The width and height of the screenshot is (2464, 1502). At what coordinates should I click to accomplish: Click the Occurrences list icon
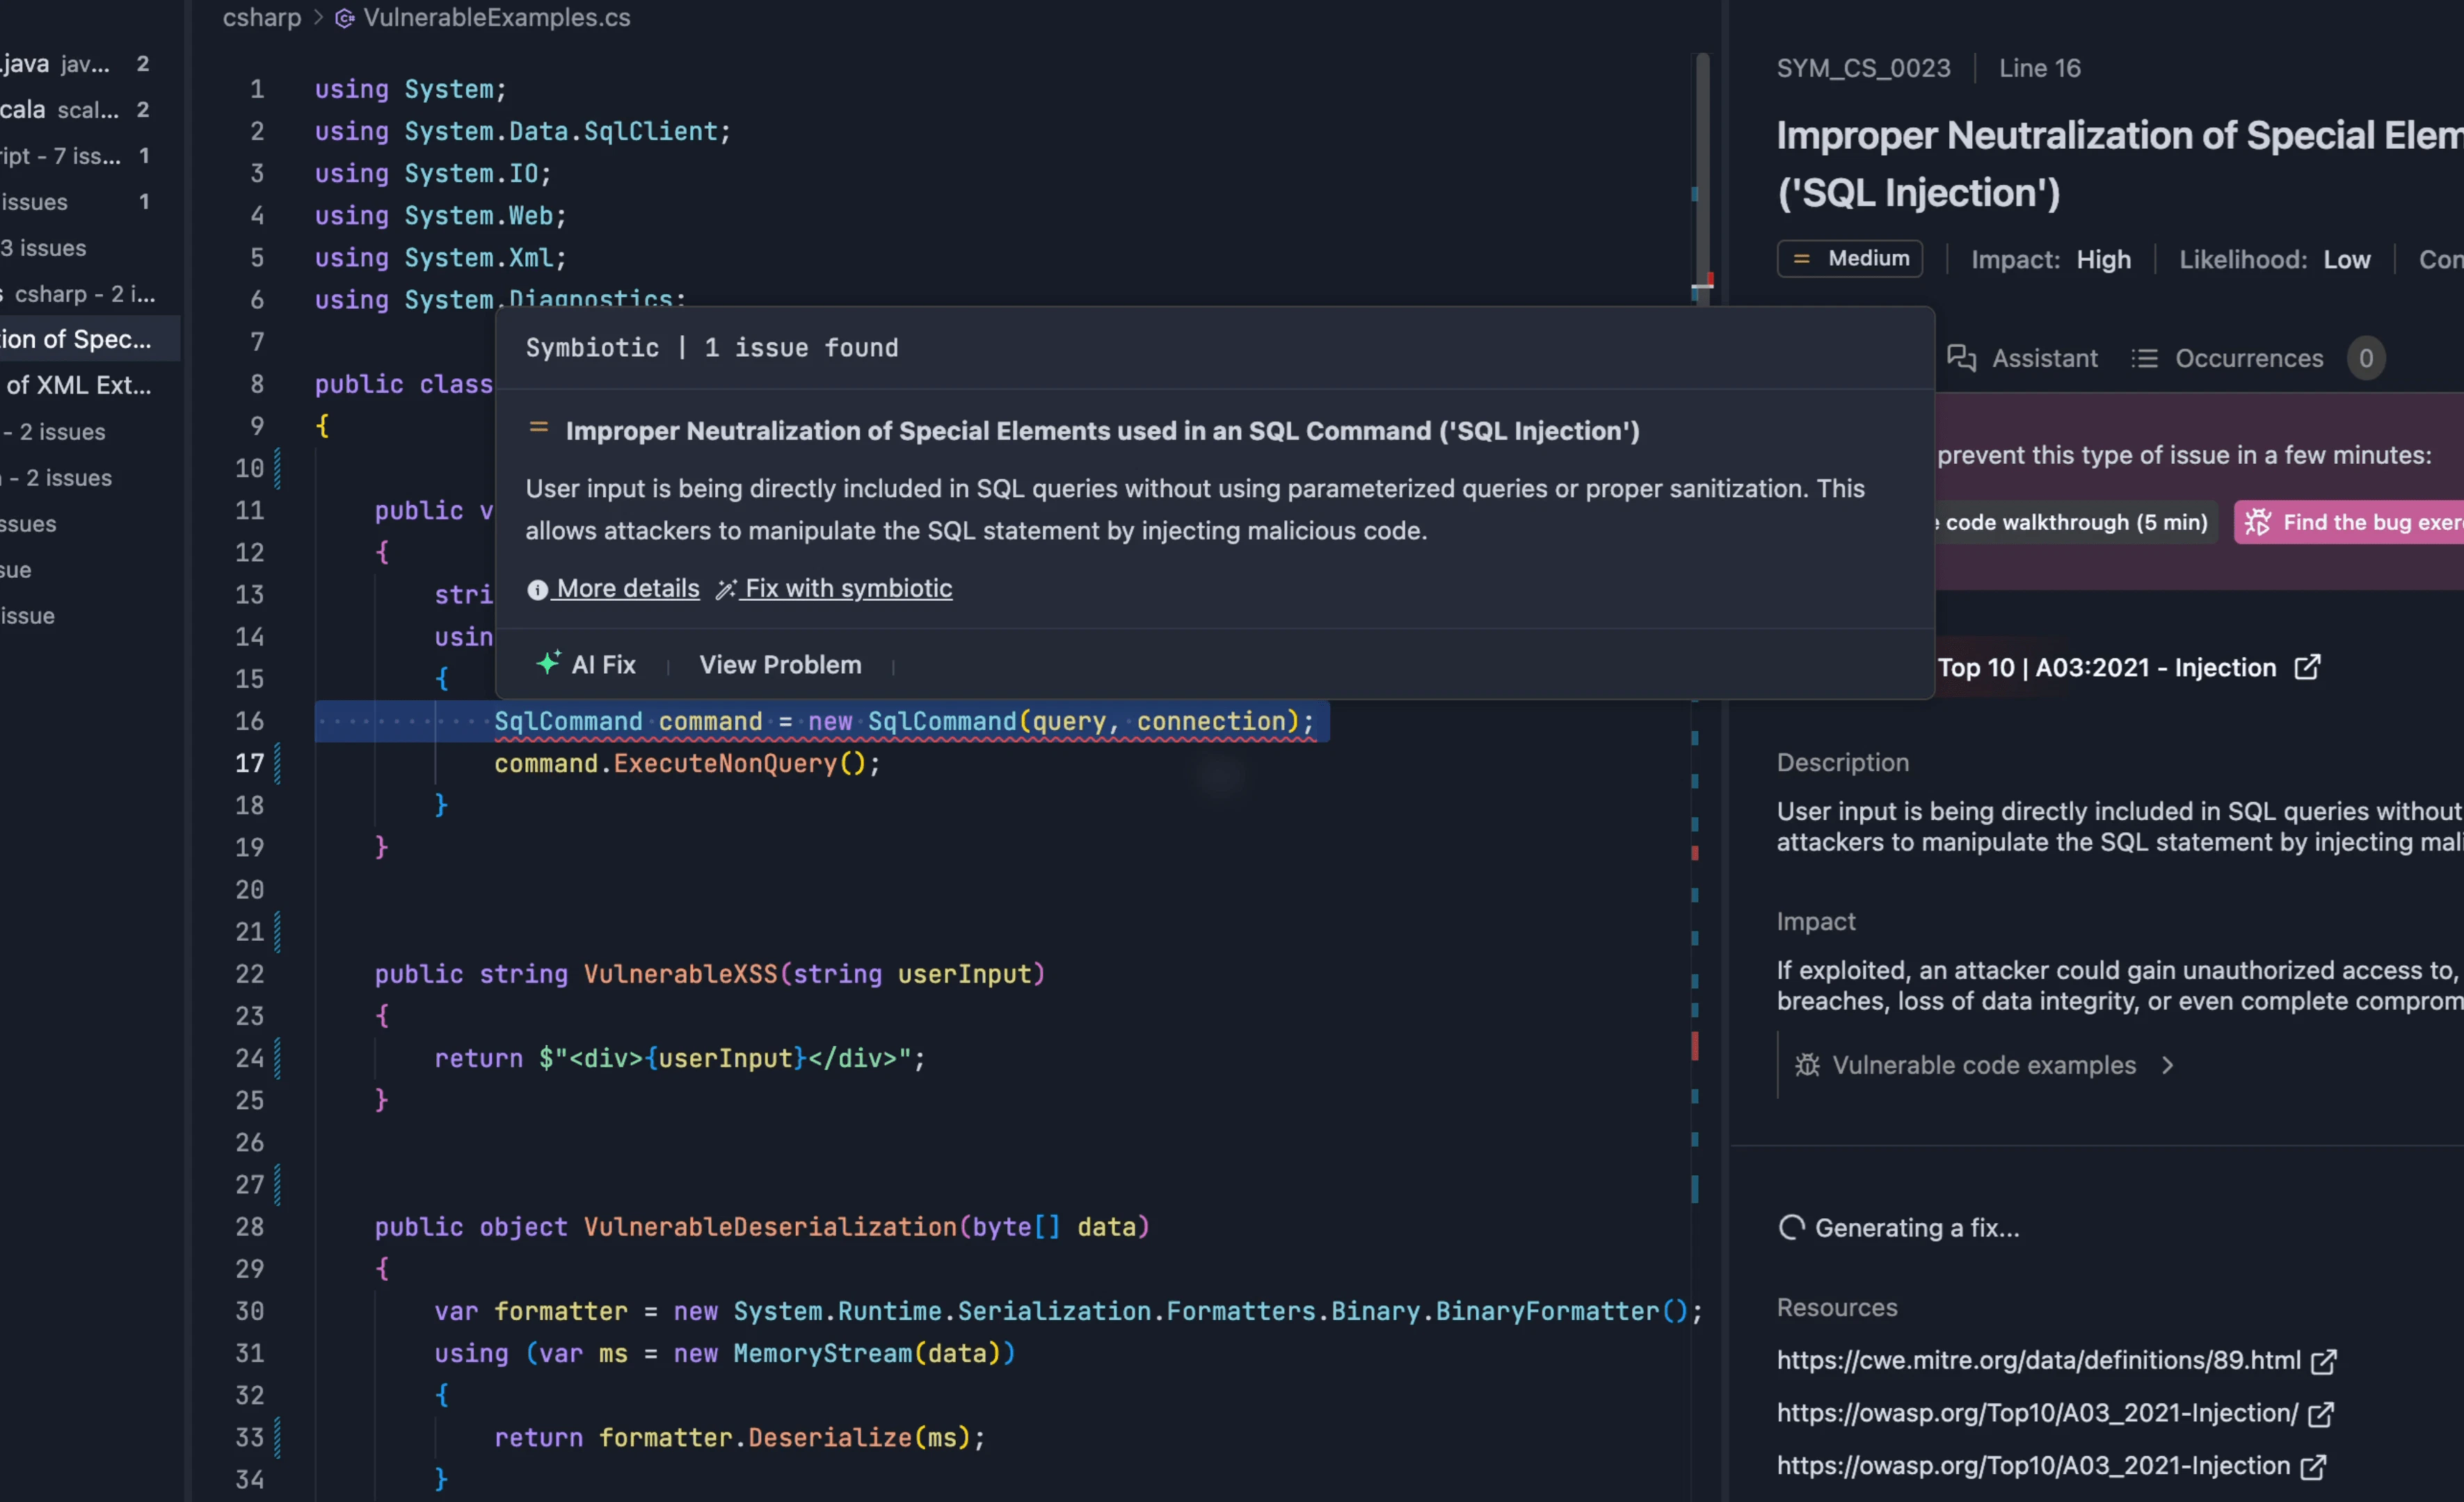click(2144, 357)
